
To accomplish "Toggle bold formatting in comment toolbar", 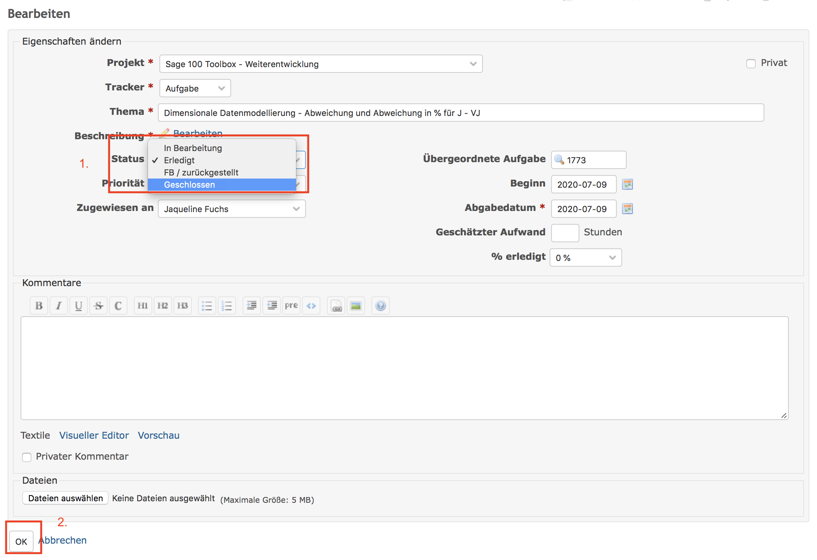I will (x=39, y=306).
